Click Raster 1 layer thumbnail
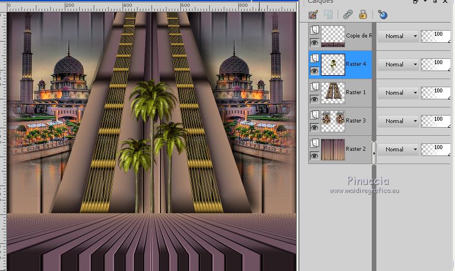Viewport: 455px width, 271px height. (333, 93)
